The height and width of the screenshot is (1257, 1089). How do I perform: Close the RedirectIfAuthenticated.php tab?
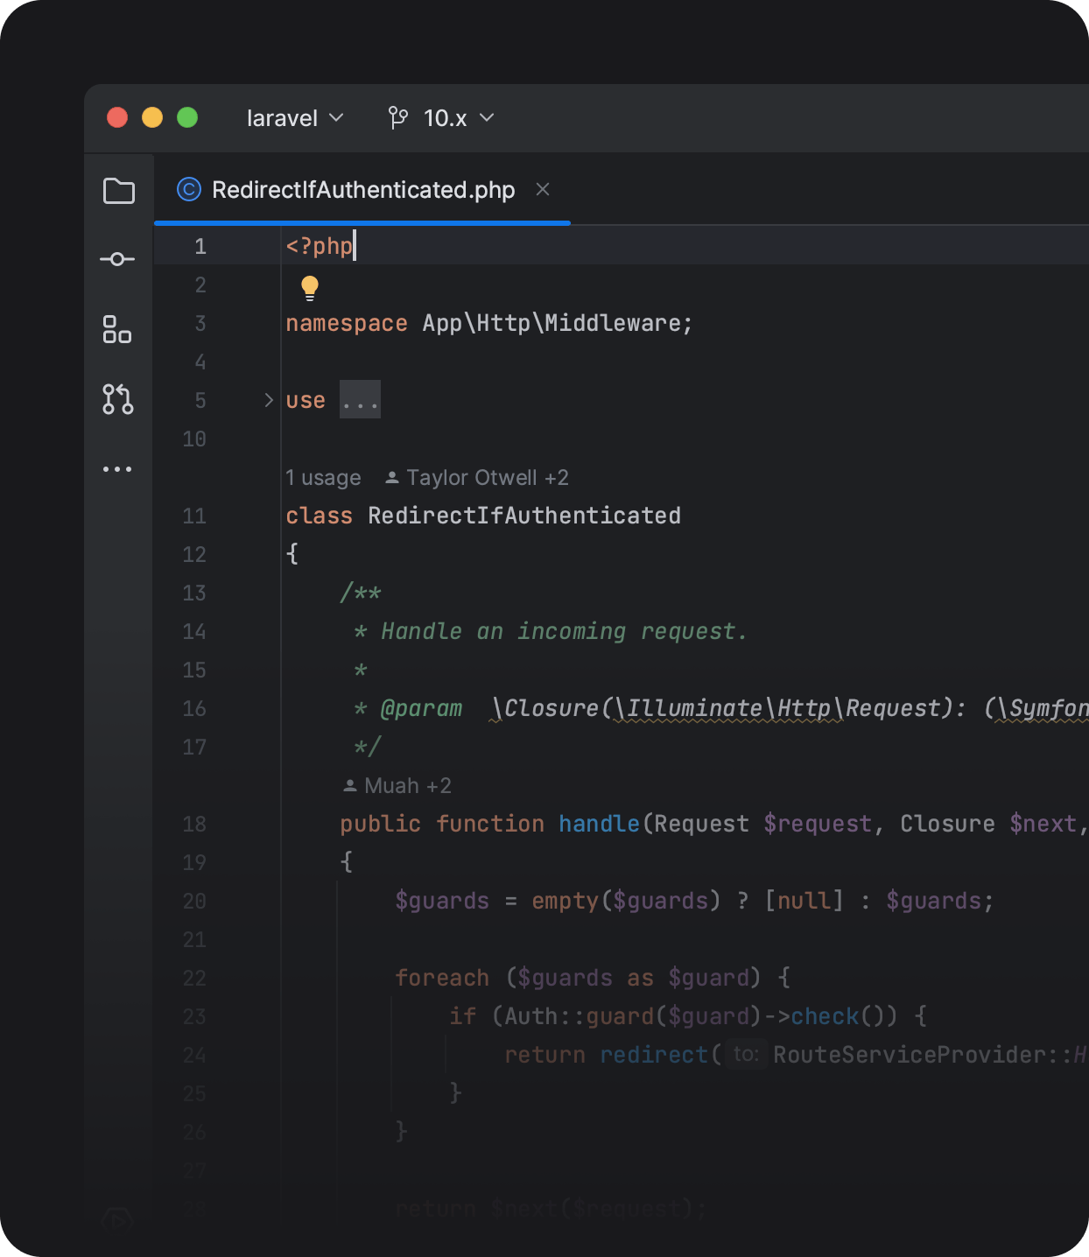(x=543, y=189)
